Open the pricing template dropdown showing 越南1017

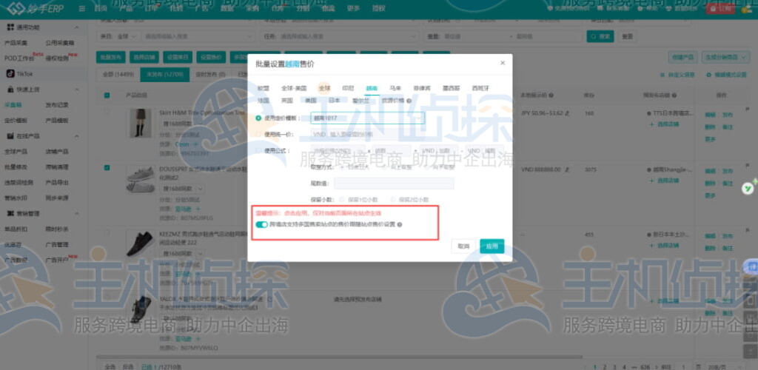[367, 118]
